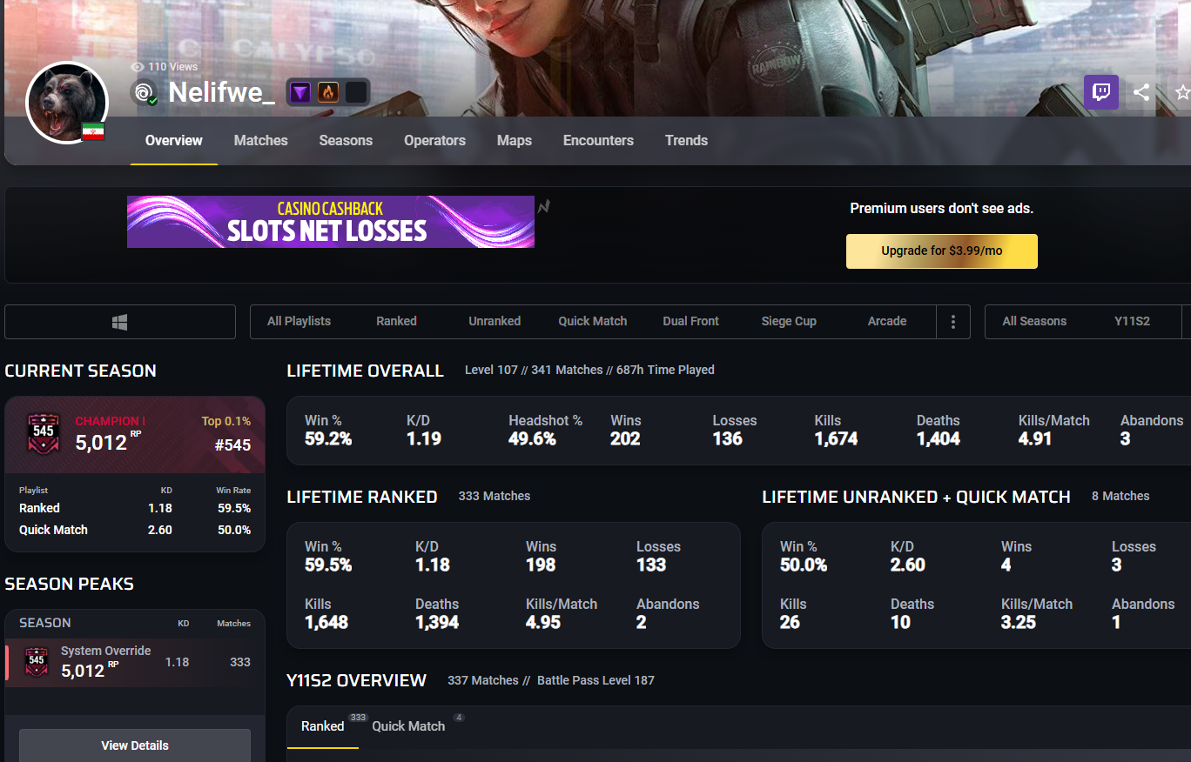This screenshot has height=762, width=1191.
Task: Click the orange flame badge next to username
Action: click(328, 92)
